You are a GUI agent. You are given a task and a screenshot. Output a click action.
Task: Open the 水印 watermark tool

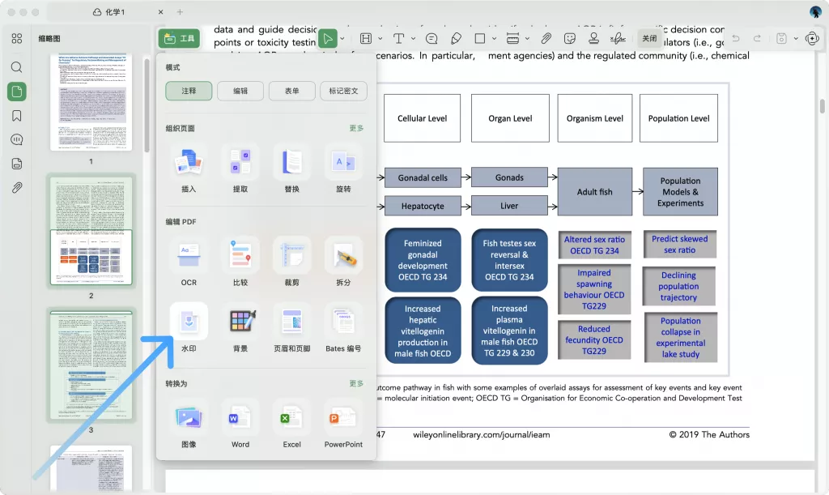(189, 328)
